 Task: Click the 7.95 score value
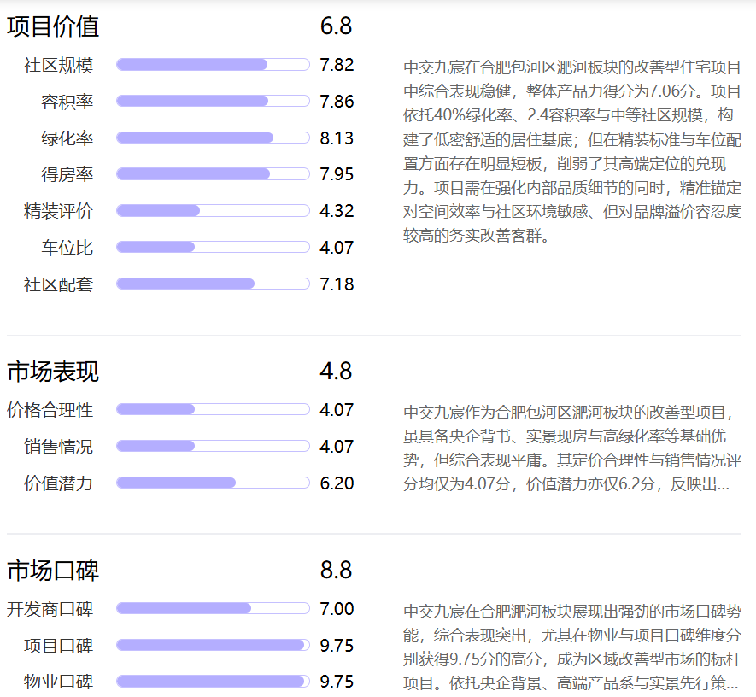point(337,174)
